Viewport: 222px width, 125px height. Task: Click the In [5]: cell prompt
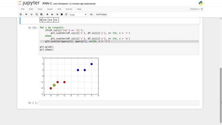33,28
